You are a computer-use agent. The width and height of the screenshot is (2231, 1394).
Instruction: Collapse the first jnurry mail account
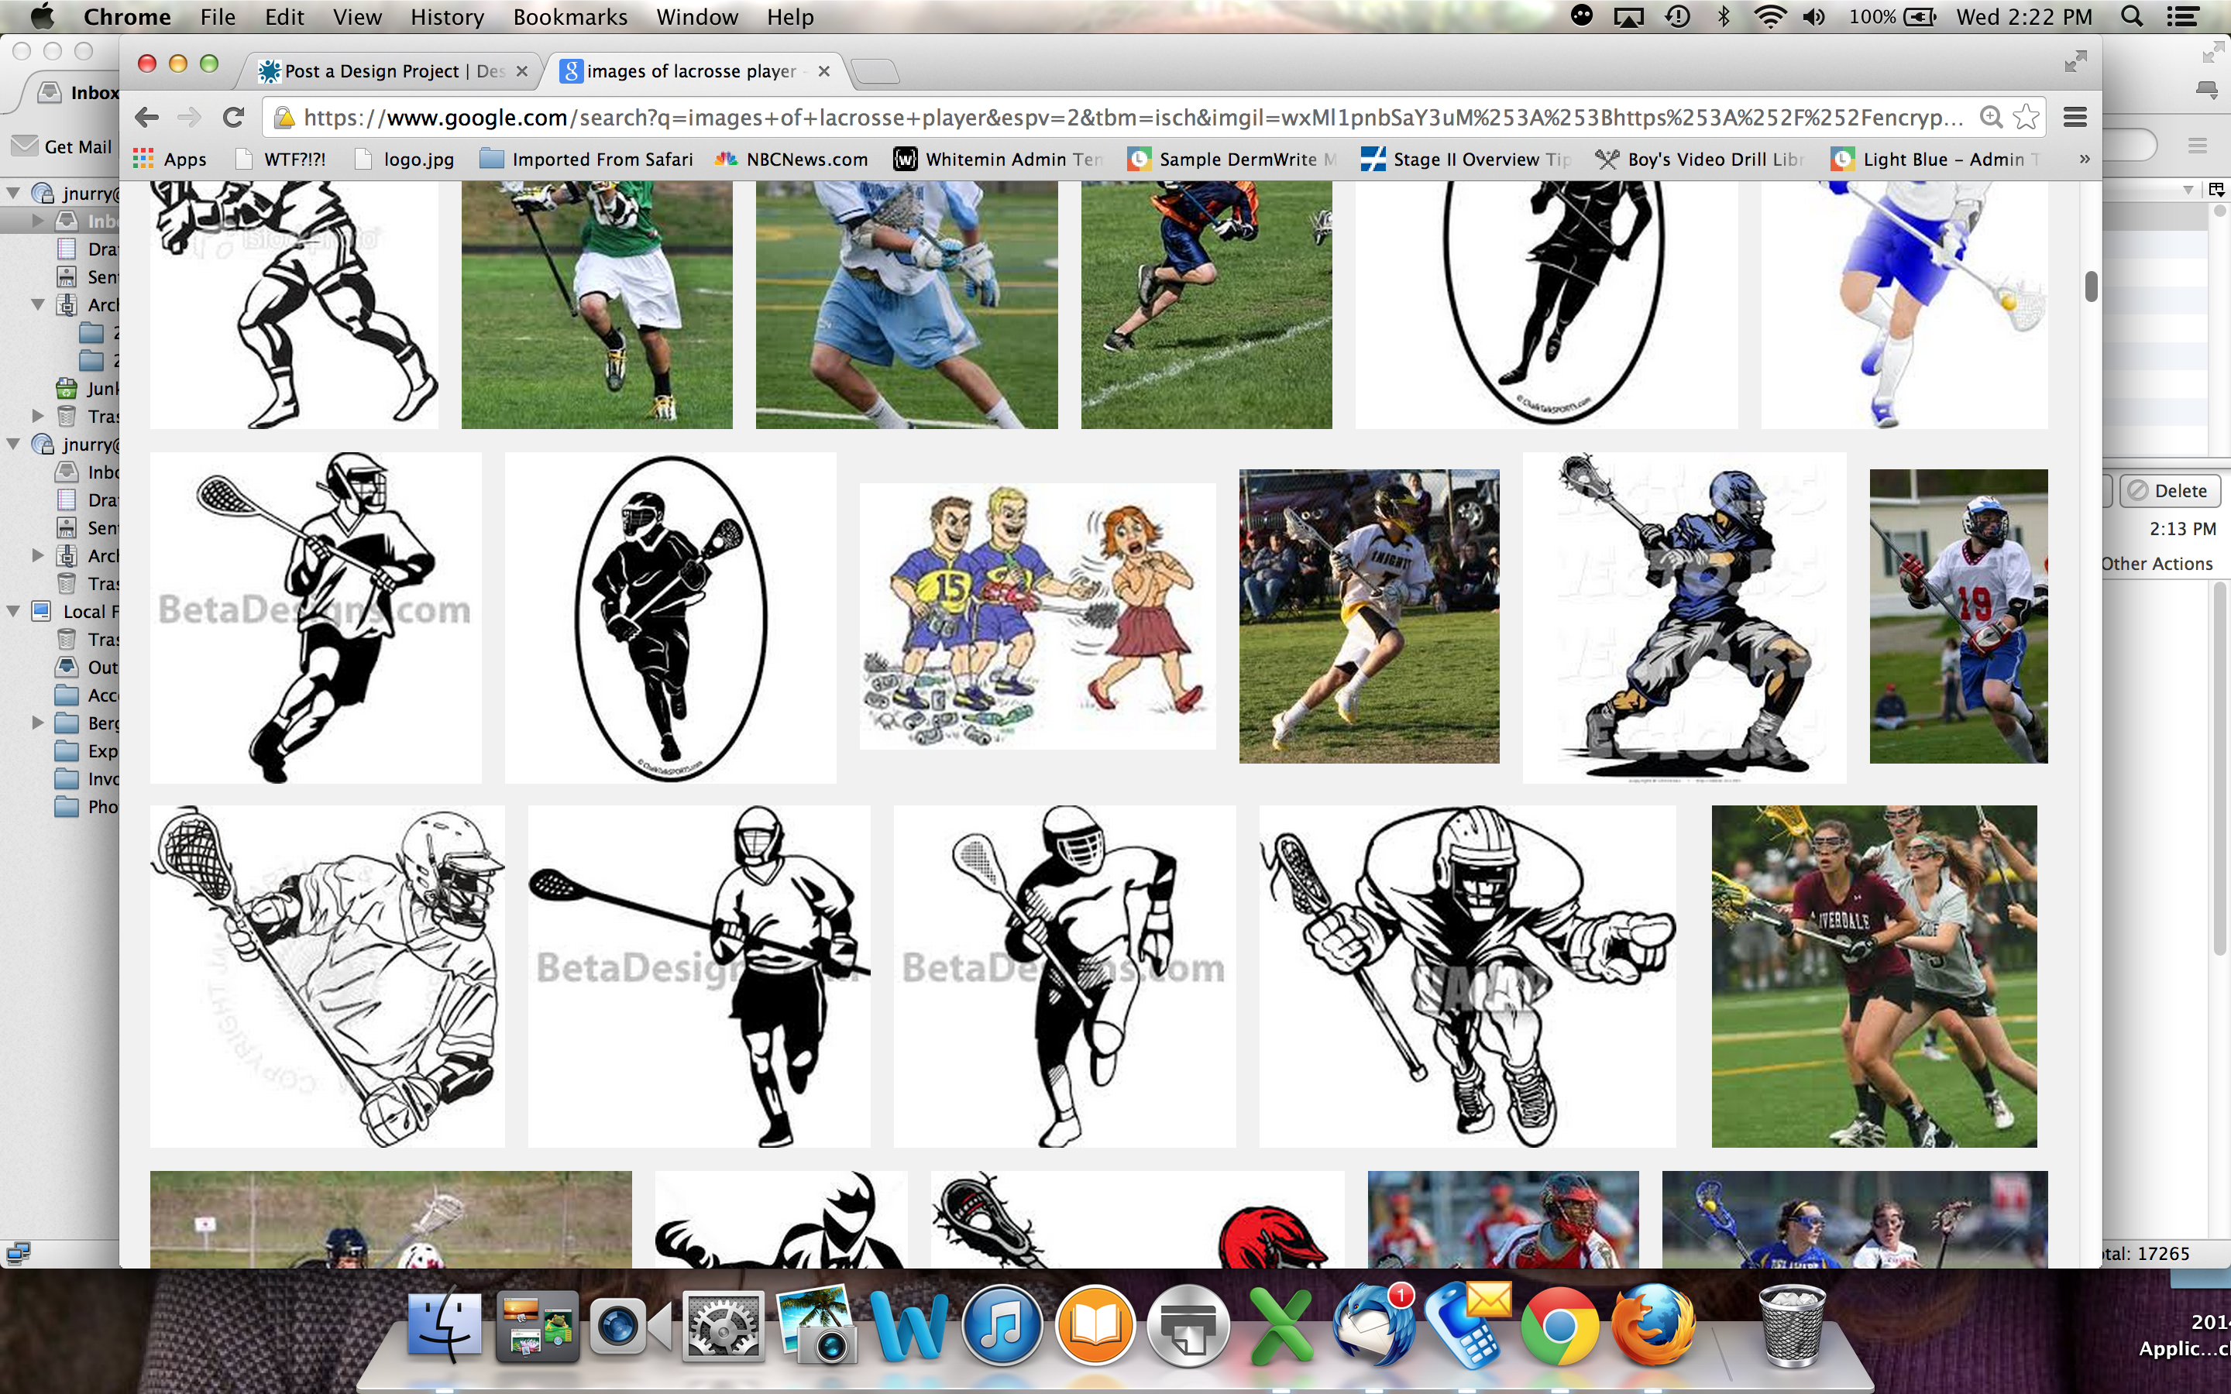pyautogui.click(x=15, y=193)
